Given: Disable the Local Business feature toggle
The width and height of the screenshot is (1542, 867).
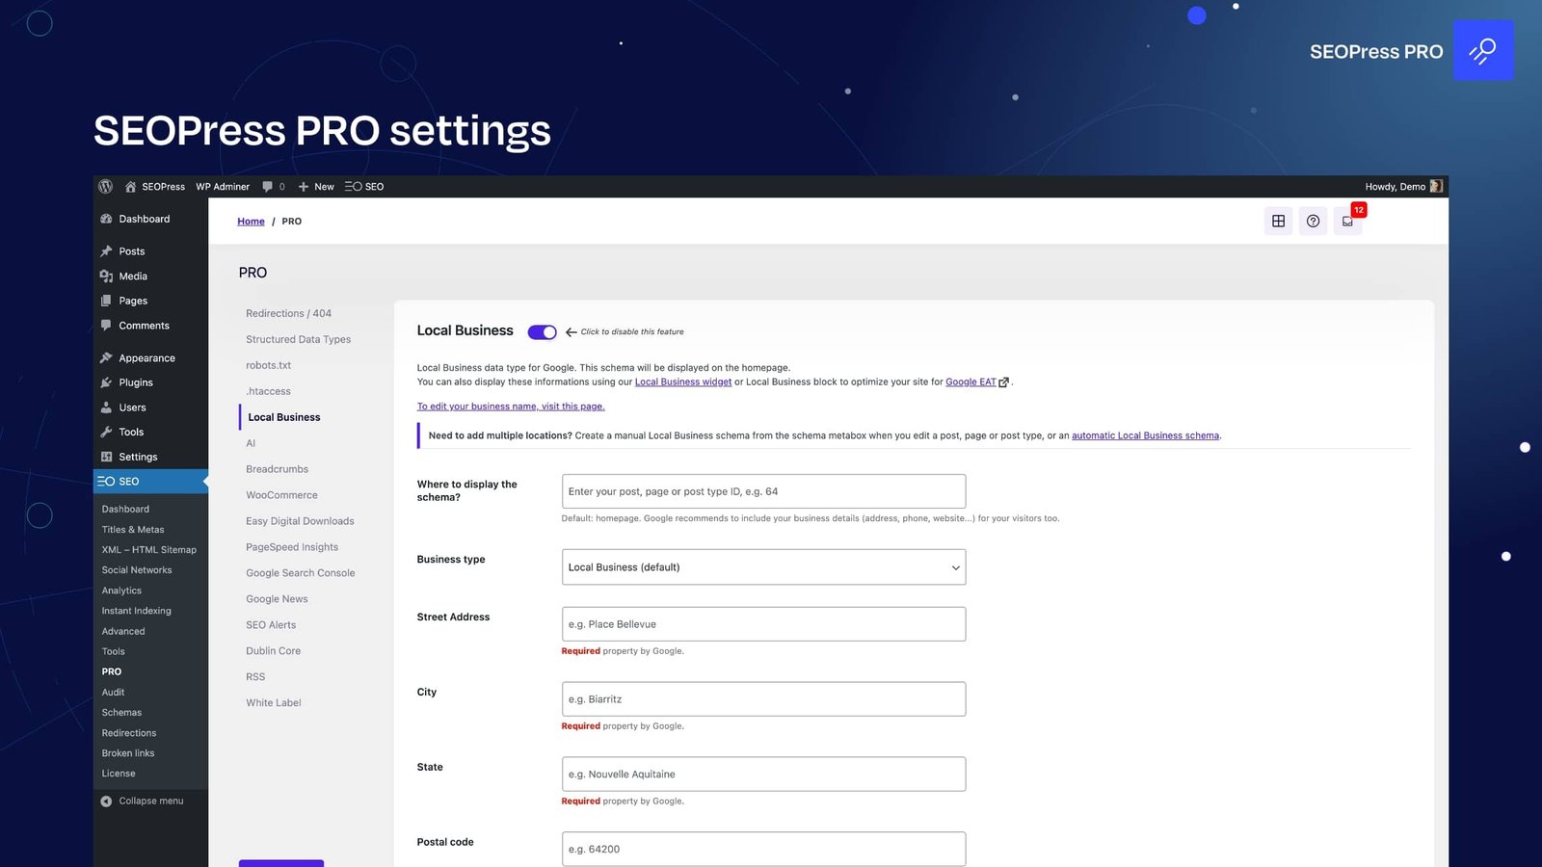Looking at the screenshot, I should point(542,332).
